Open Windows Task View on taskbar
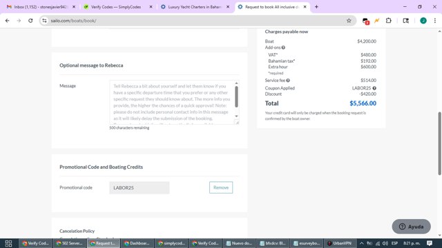Image resolution: width=442 pixels, height=248 pixels. click(8, 243)
